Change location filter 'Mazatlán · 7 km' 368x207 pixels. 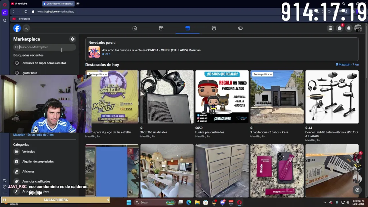pos(347,65)
